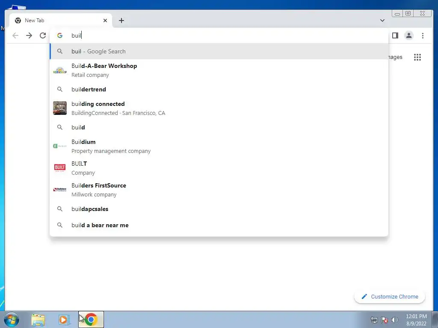The image size is (438, 328).
Task: Close the New Tab tab
Action: [105, 20]
